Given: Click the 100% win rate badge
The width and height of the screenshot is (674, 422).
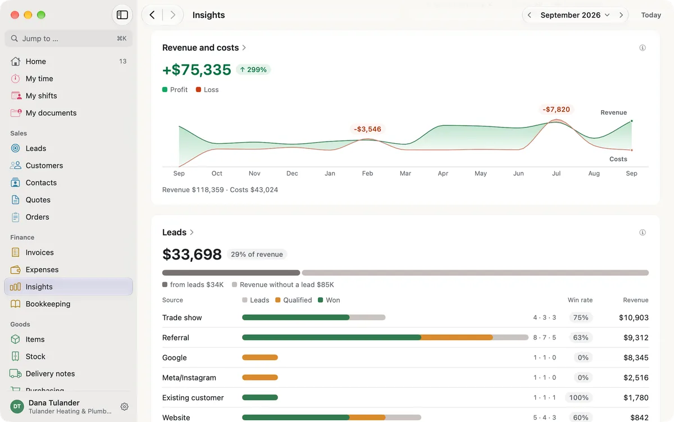Looking at the screenshot, I should pyautogui.click(x=579, y=398).
